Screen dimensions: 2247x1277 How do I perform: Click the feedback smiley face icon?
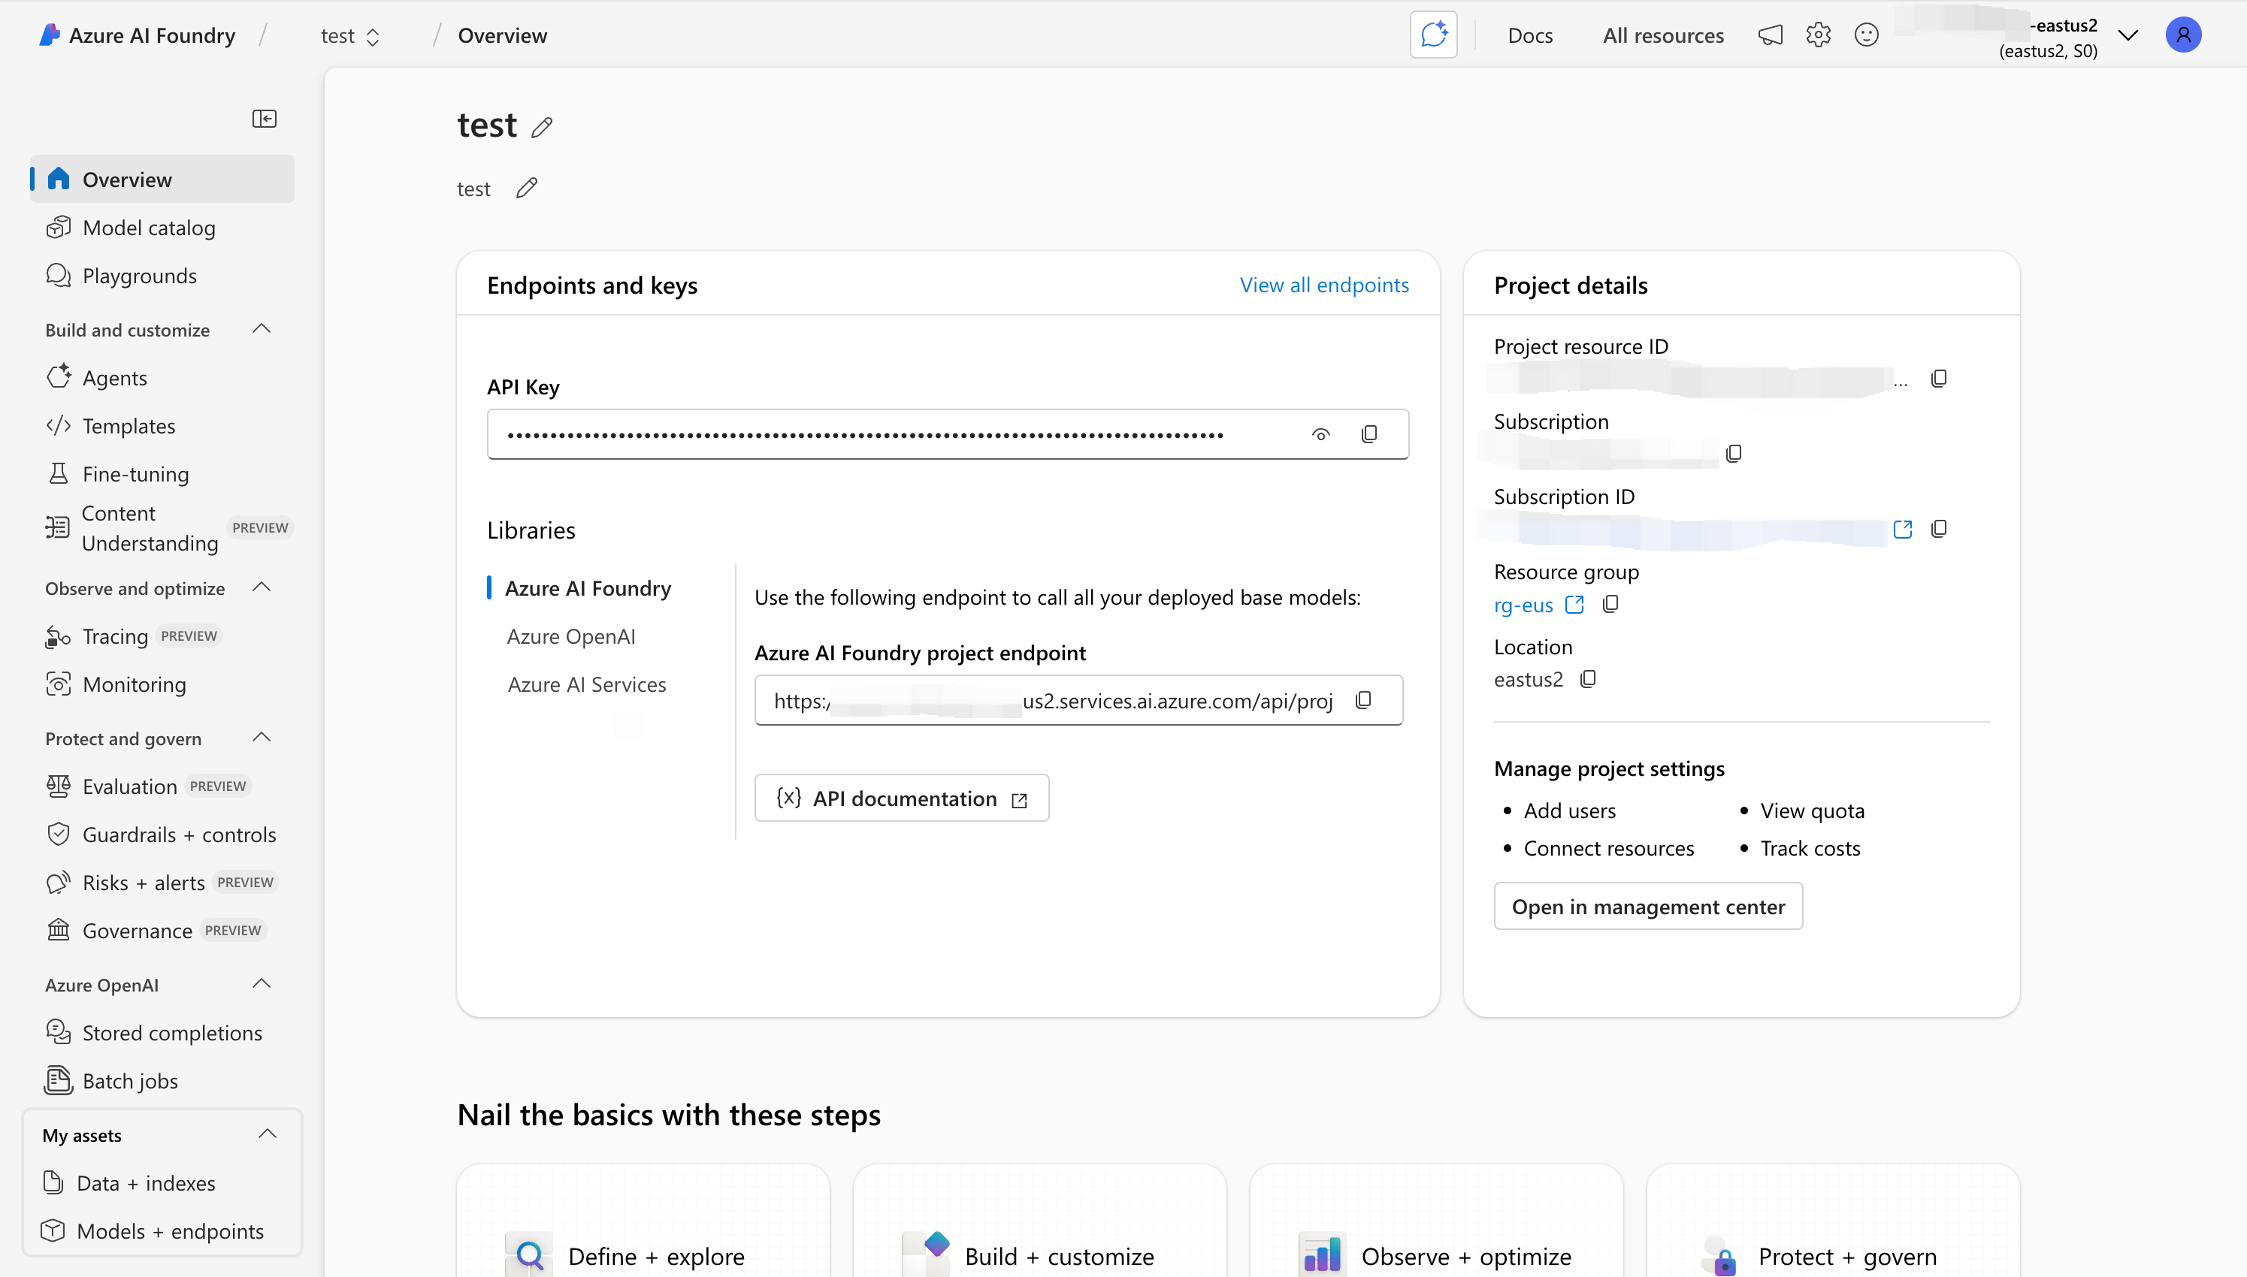[x=1866, y=35]
